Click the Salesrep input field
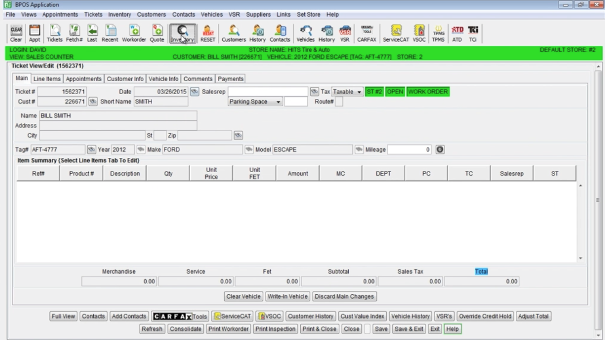 pos(268,92)
